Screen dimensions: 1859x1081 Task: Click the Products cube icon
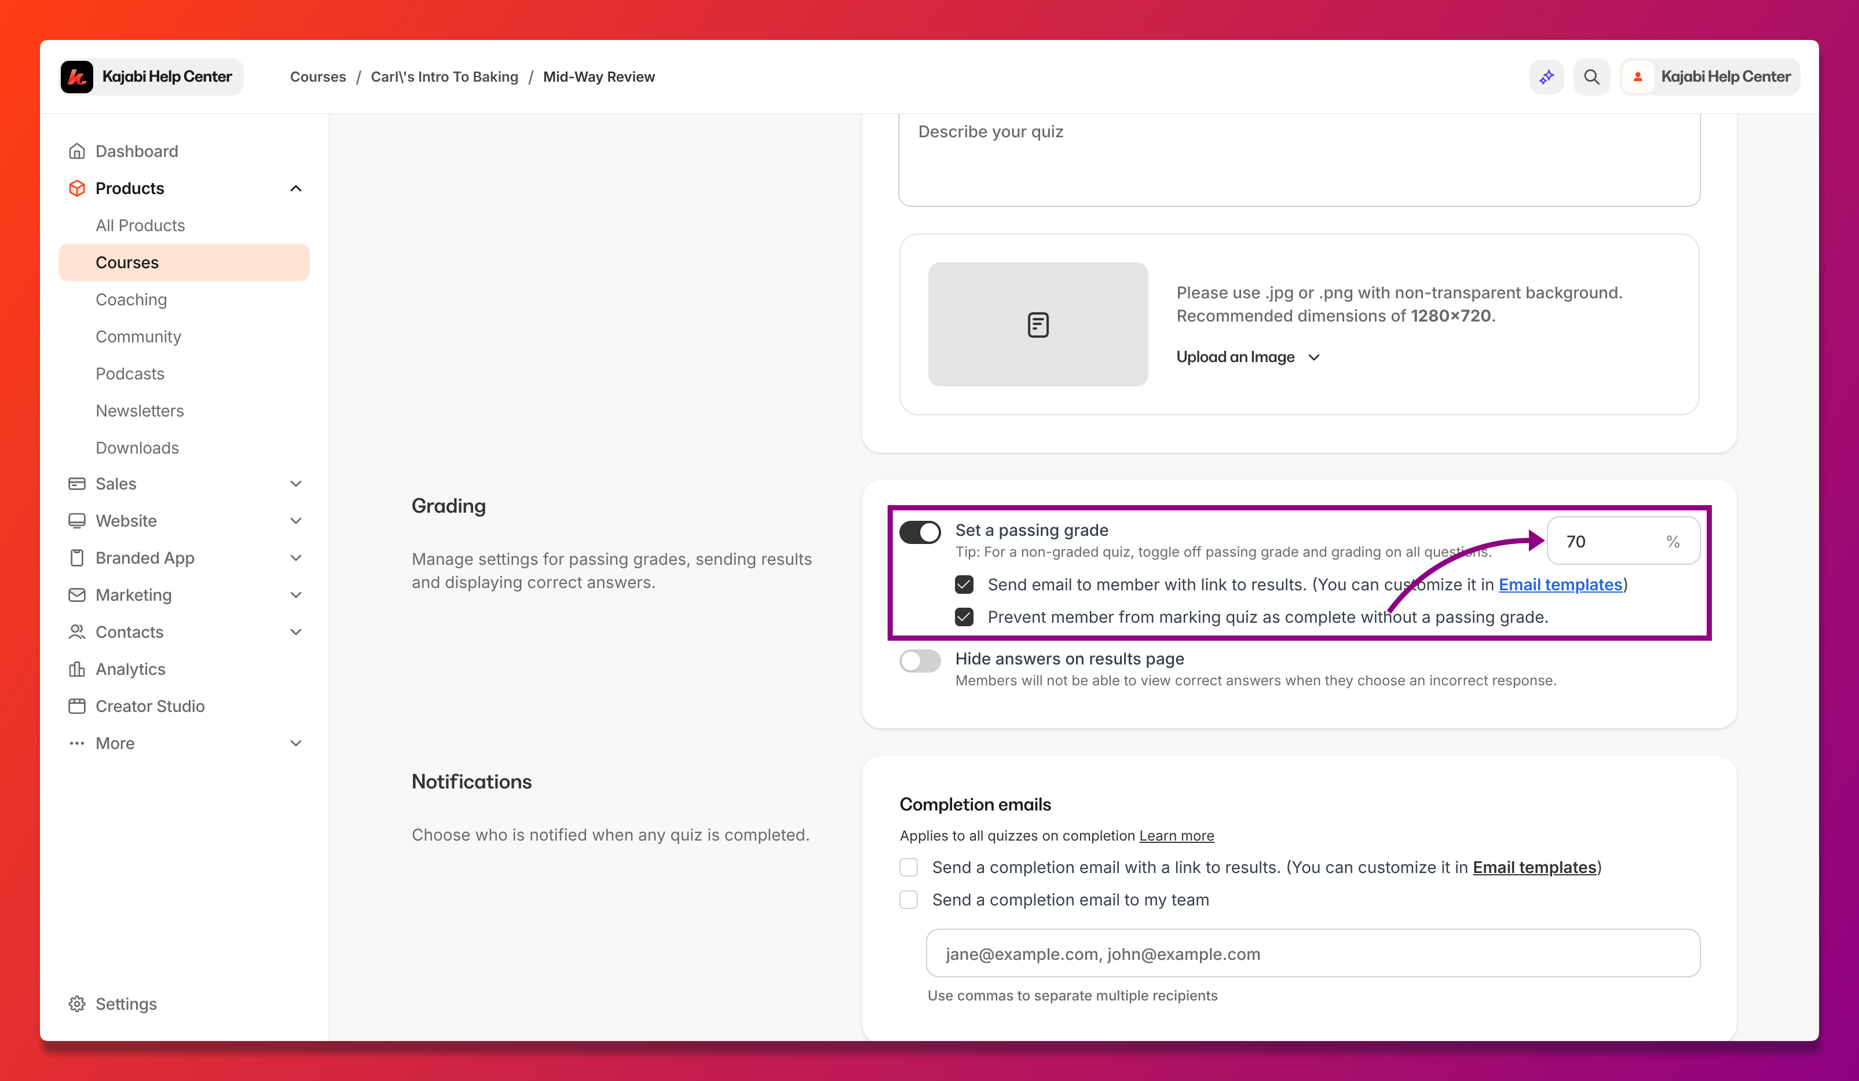pyautogui.click(x=76, y=188)
